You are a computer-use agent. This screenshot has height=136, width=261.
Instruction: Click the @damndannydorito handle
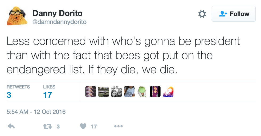[x=59, y=22]
